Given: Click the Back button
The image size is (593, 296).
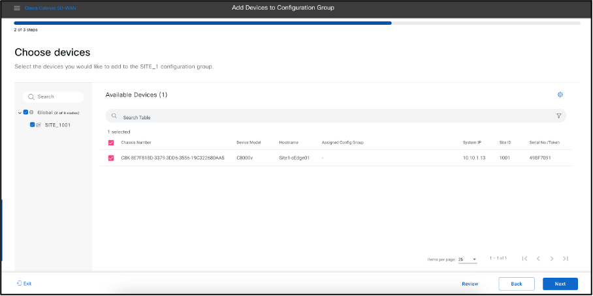Looking at the screenshot, I should pos(516,284).
